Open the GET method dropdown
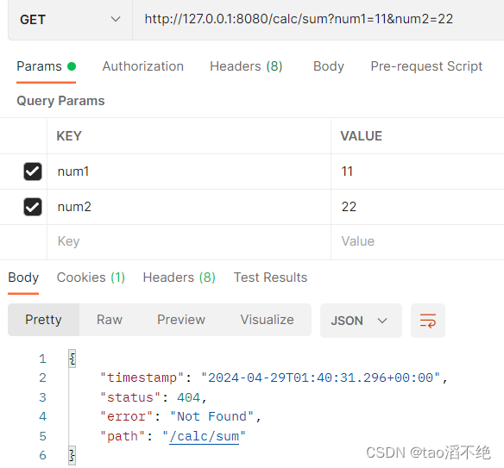Viewport: 504px width, 468px height. 70,20
